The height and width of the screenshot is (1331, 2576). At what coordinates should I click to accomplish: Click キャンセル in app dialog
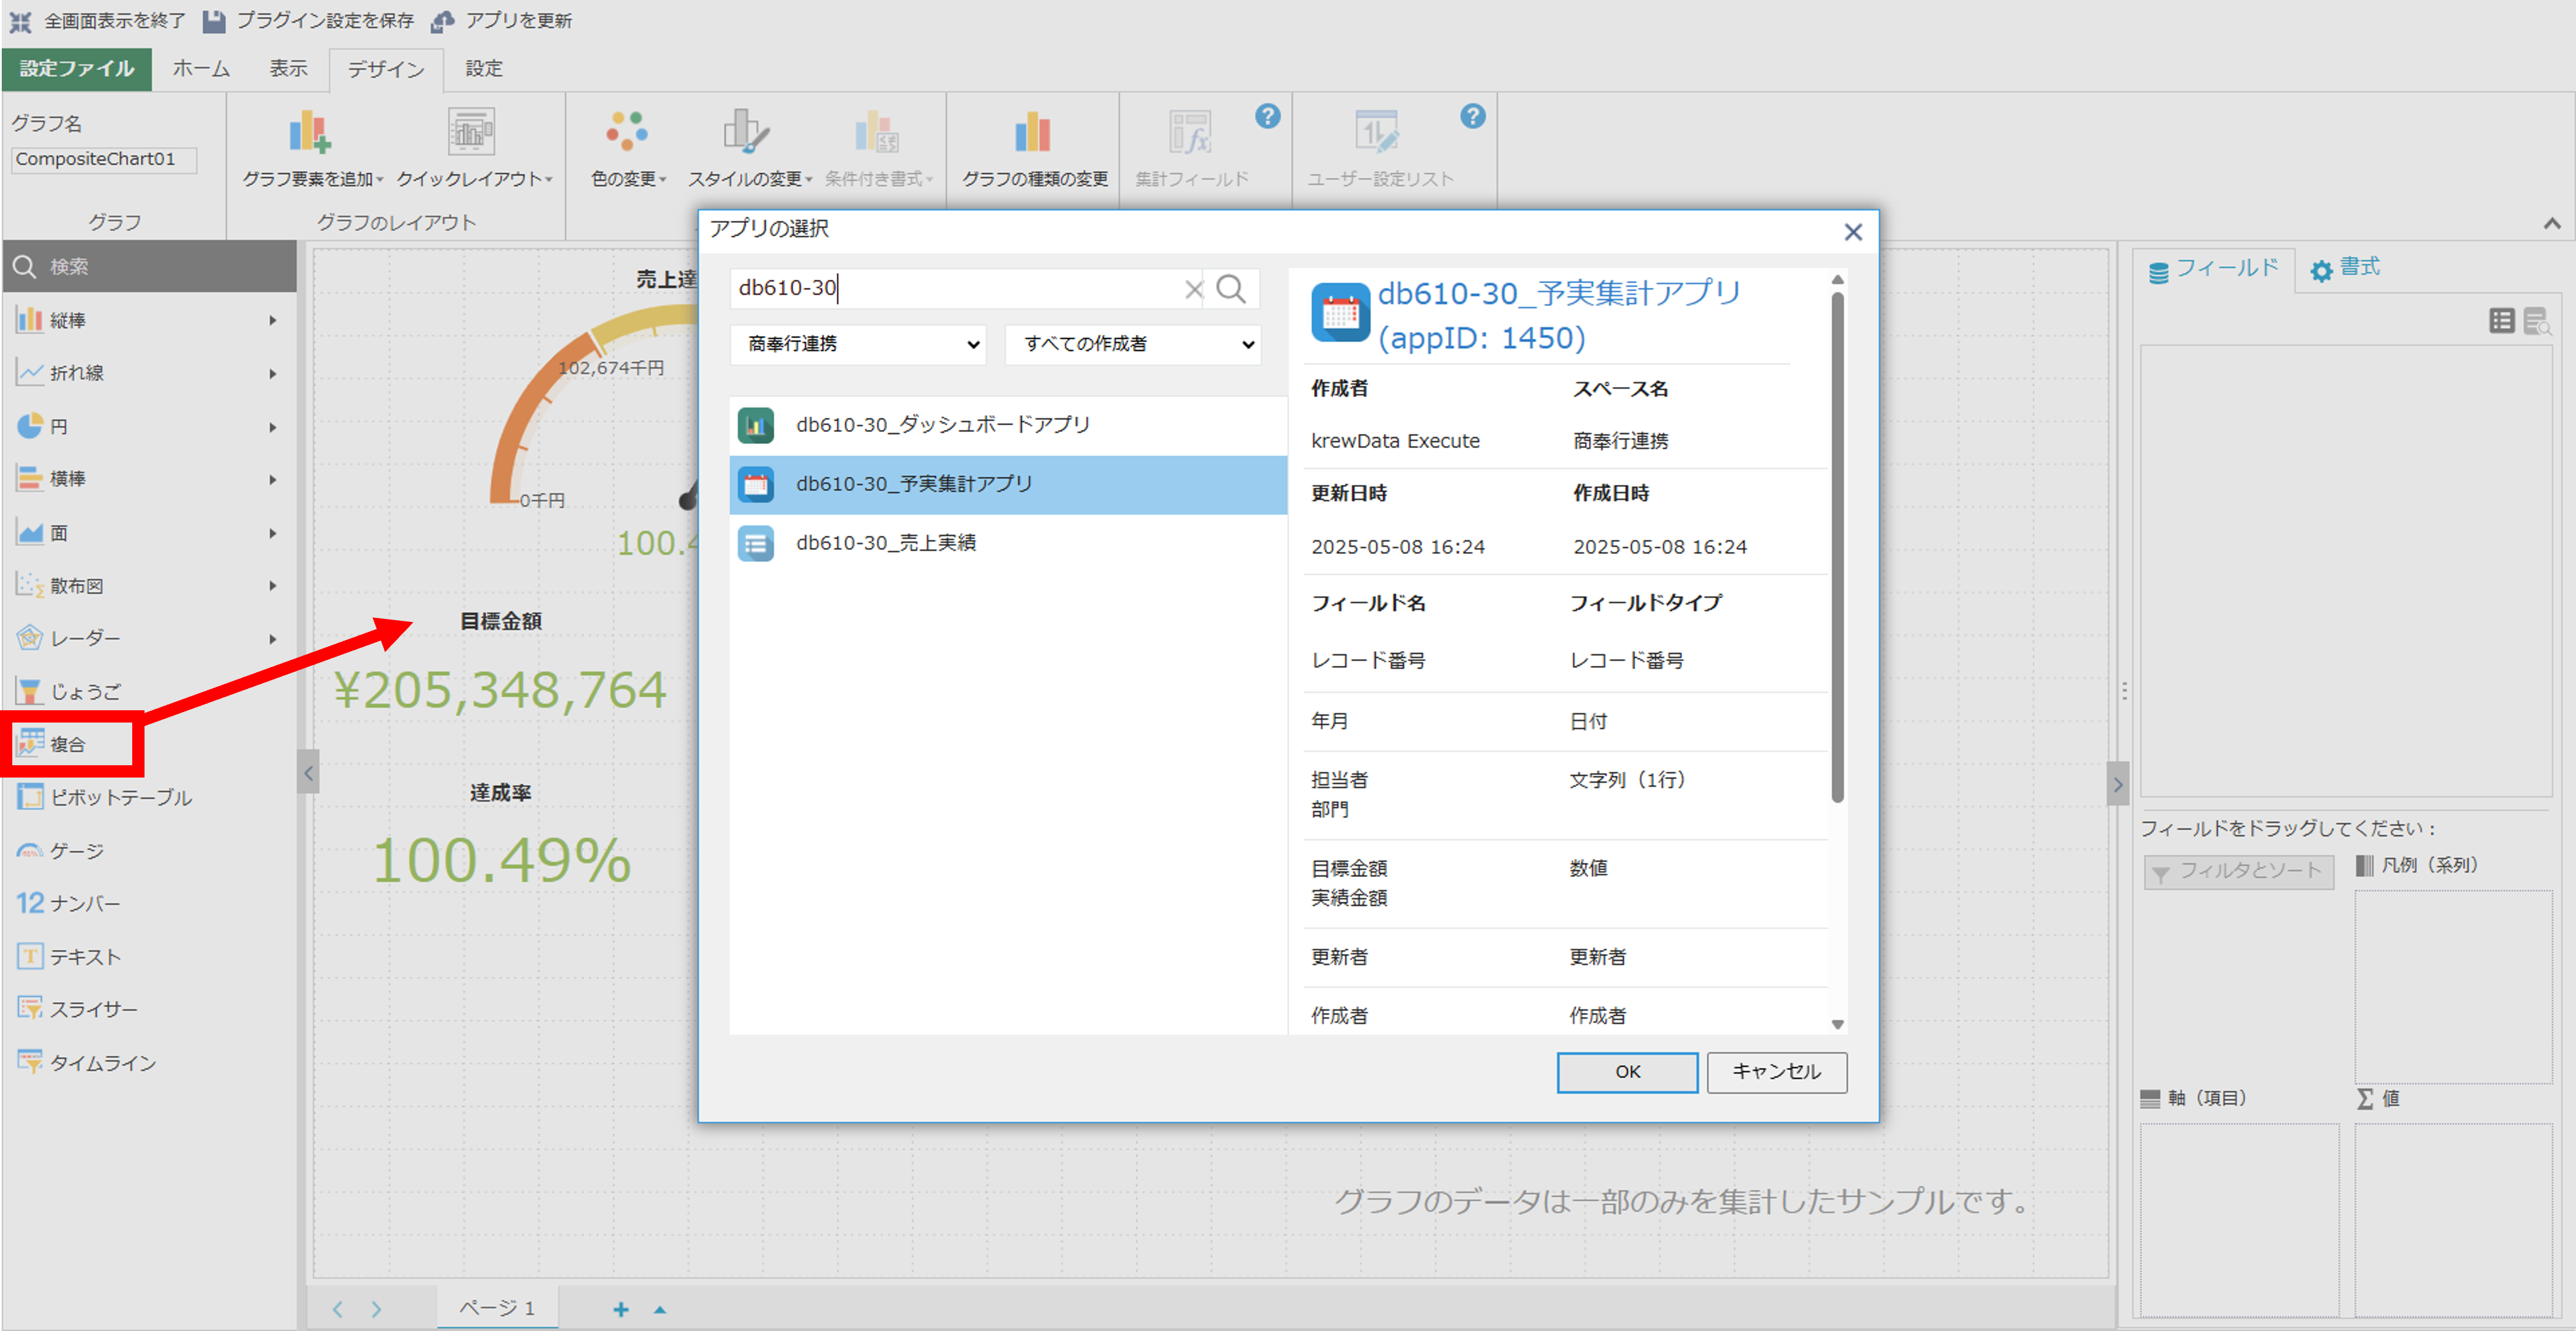(x=1776, y=1071)
